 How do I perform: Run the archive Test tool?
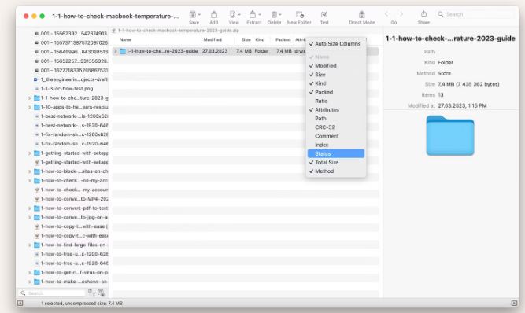[324, 14]
